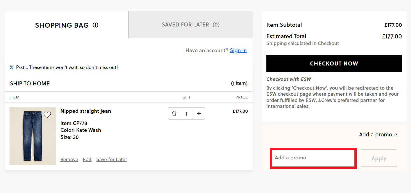Collapse the Add a promo section
This screenshot has height=195, width=411.
[378, 134]
